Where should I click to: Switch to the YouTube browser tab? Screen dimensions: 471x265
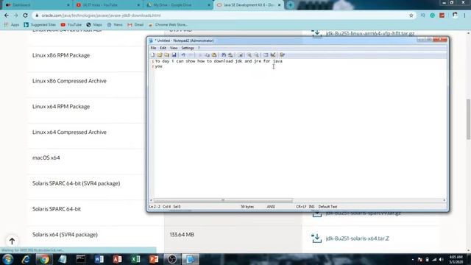107,5
